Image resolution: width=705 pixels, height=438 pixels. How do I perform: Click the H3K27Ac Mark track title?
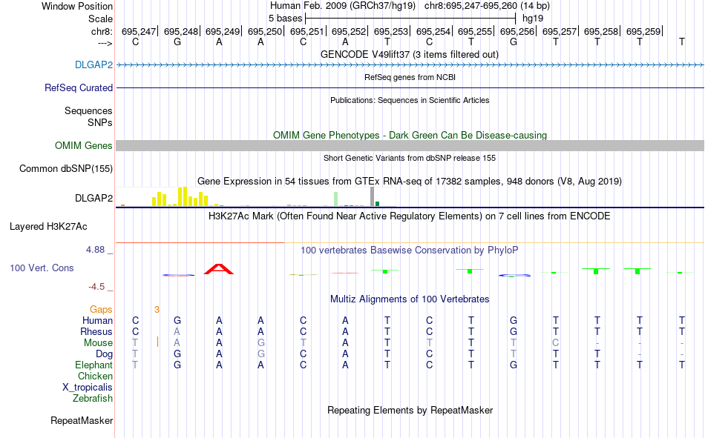click(x=410, y=216)
